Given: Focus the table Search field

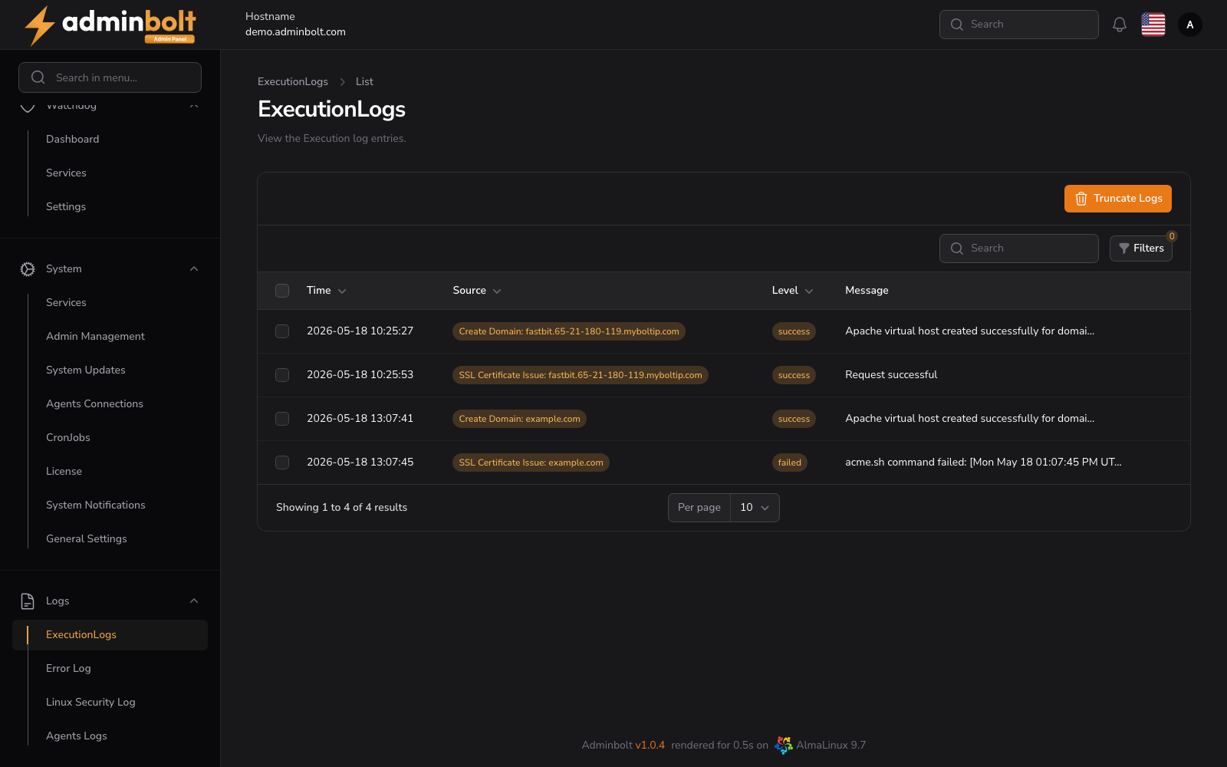Looking at the screenshot, I should (x=1019, y=249).
